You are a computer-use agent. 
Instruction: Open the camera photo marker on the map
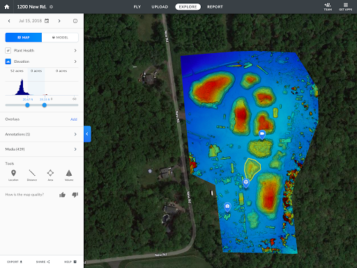point(227,207)
